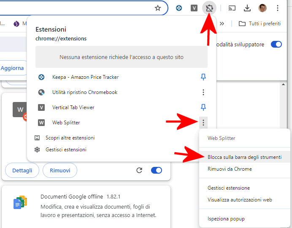
Task: Open more options for Web Splitter
Action: (x=203, y=123)
